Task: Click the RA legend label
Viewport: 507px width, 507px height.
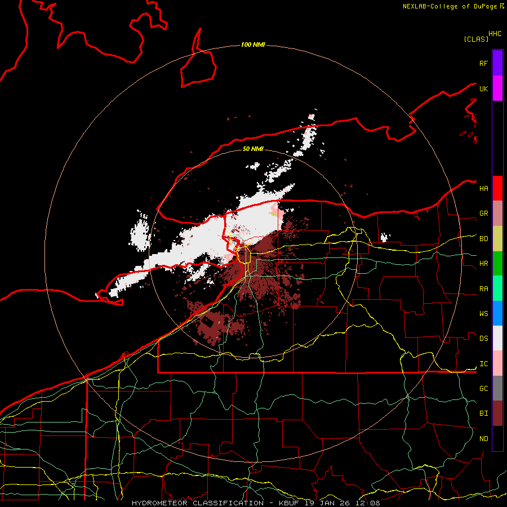Action: coord(483,289)
